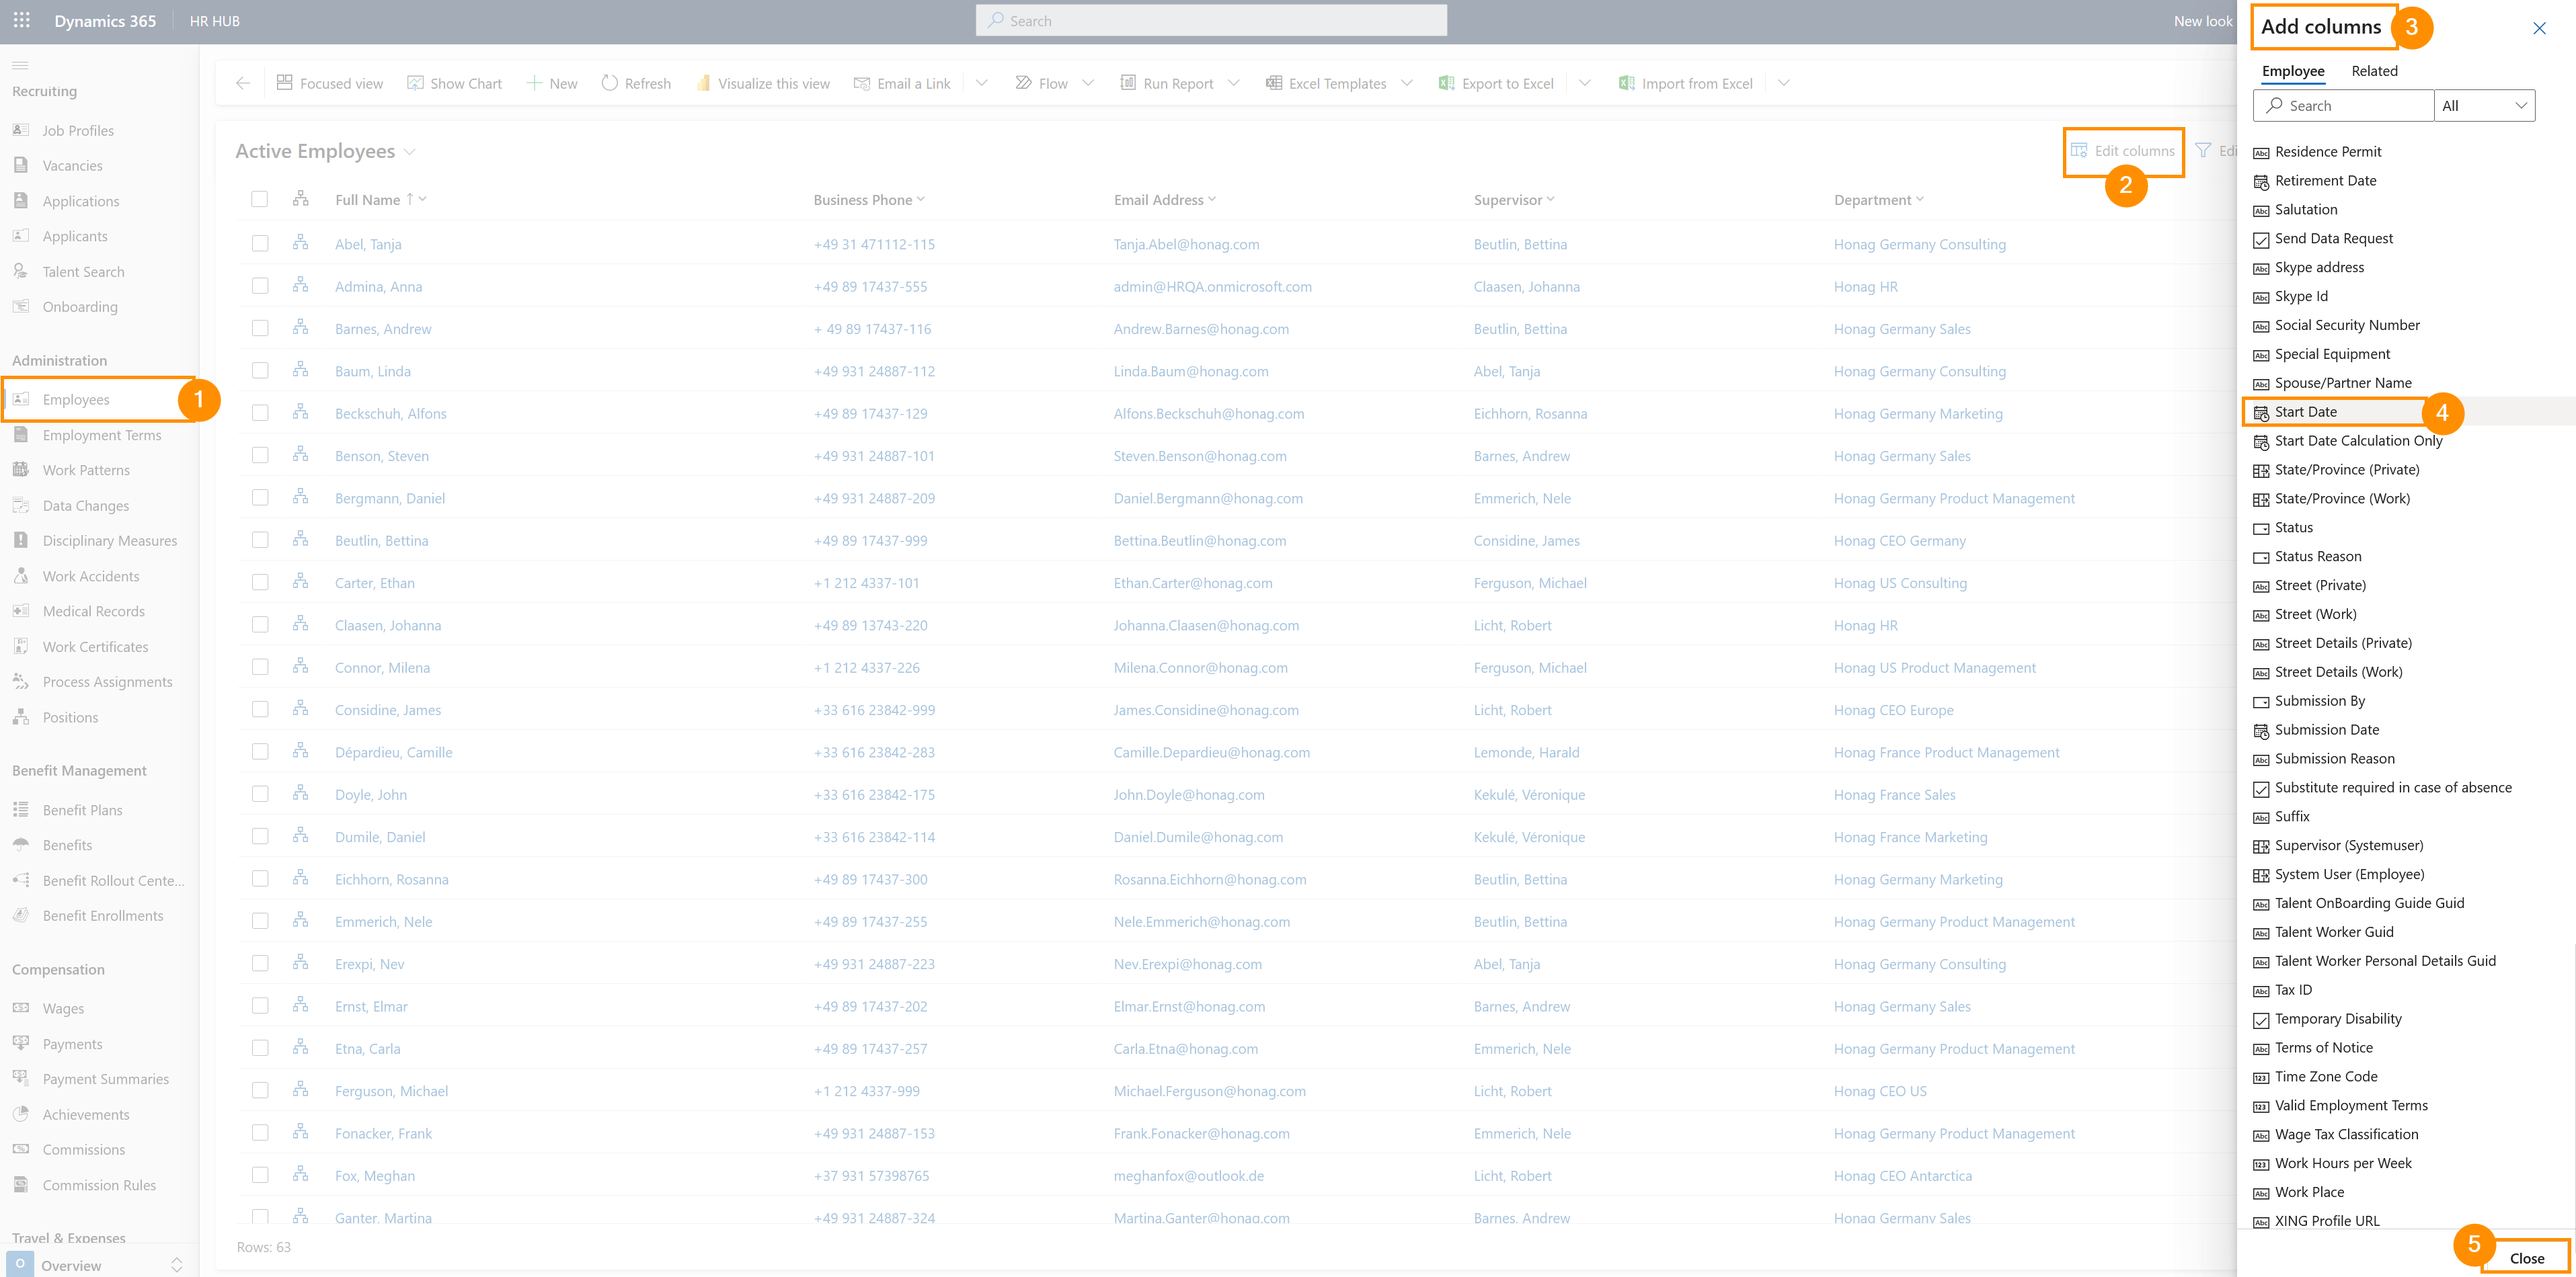Image resolution: width=2576 pixels, height=1277 pixels.
Task: Tick the select-all checkbox in the grid header
Action: (260, 199)
